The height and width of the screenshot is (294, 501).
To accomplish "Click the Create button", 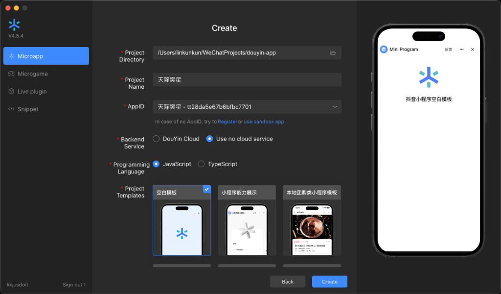I will 329,282.
